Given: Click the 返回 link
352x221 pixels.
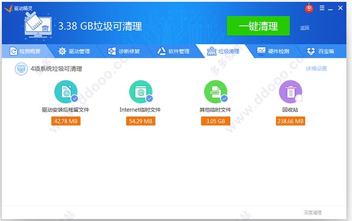Looking at the screenshot, I should (x=304, y=28).
